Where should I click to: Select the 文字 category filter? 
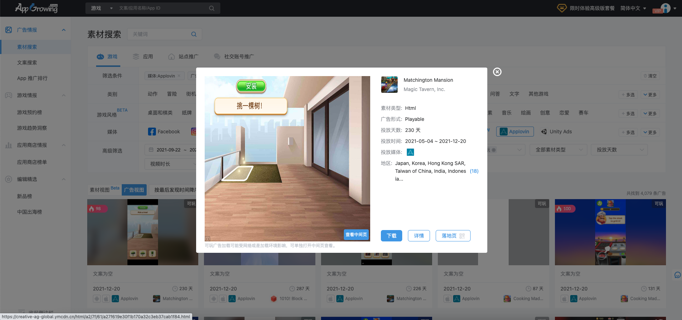[x=514, y=94]
